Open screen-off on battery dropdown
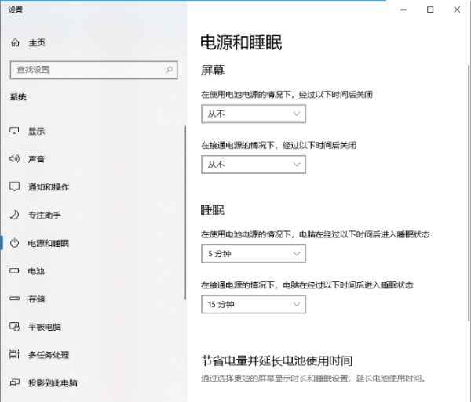The height and width of the screenshot is (402, 471). coord(253,114)
